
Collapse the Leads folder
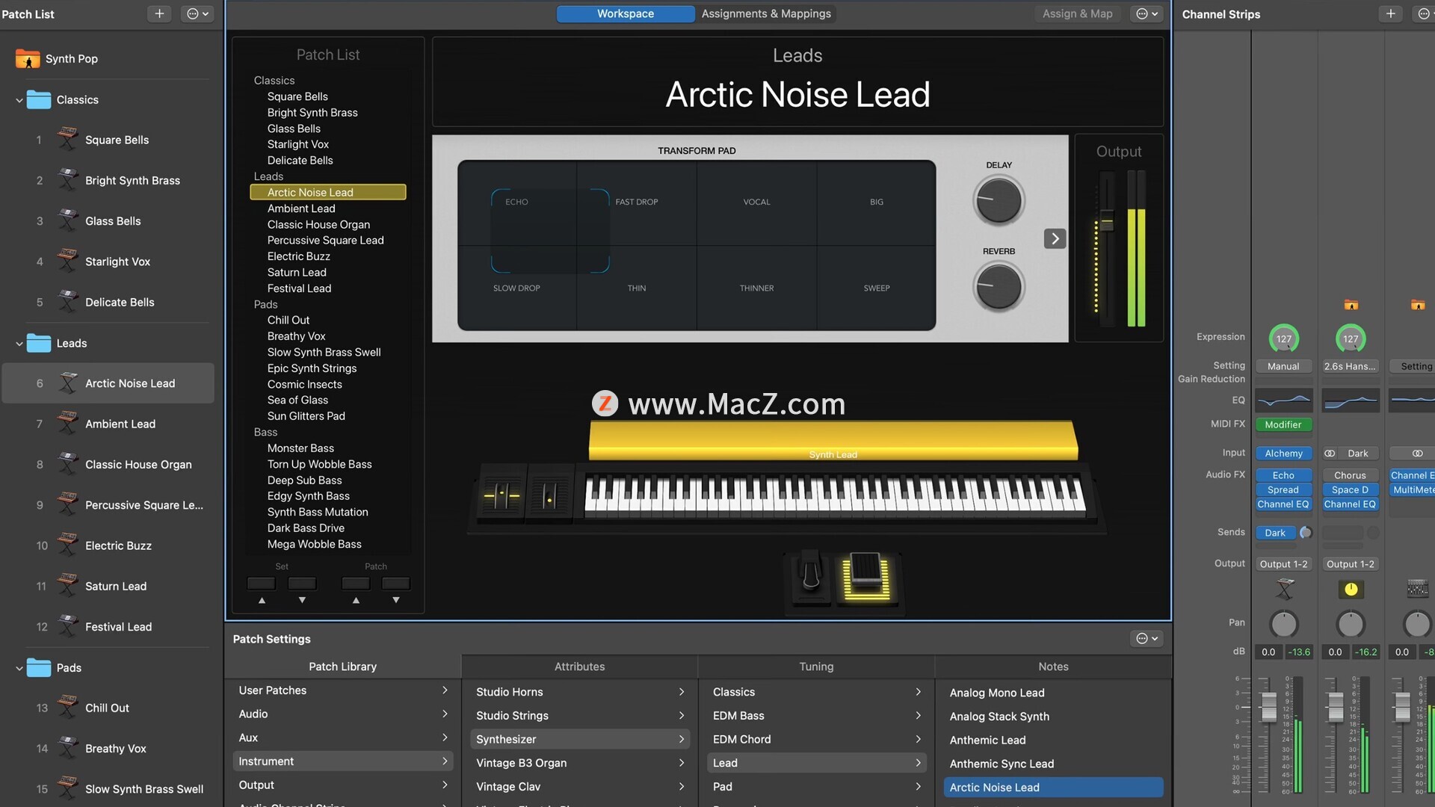[x=19, y=344]
